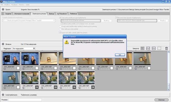Click the Nikon Transfer title bar logo

[1, 2]
